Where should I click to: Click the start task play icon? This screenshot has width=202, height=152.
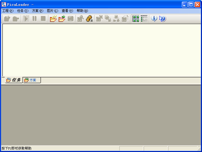pyautogui.click(x=26, y=19)
